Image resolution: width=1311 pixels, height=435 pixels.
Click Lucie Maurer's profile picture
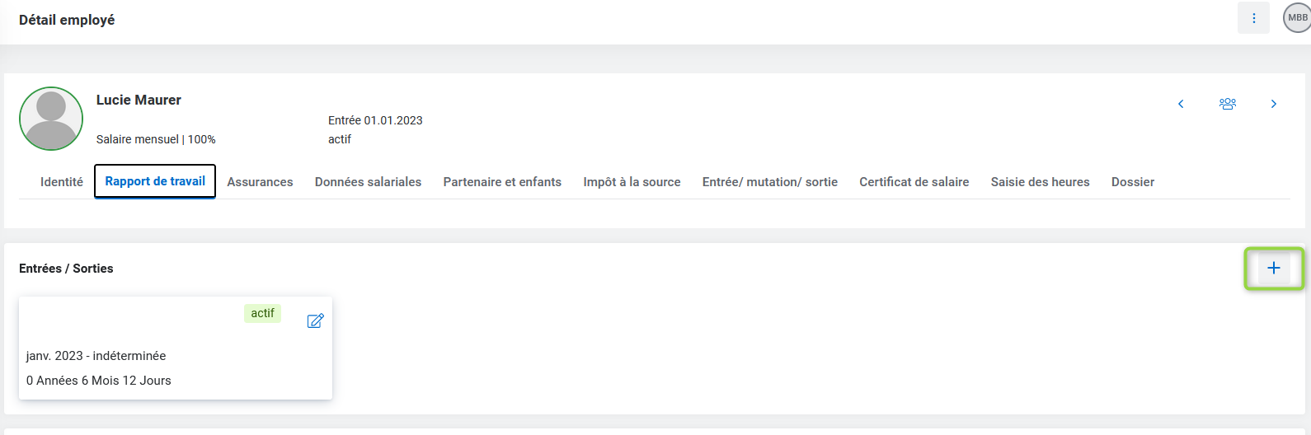51,119
